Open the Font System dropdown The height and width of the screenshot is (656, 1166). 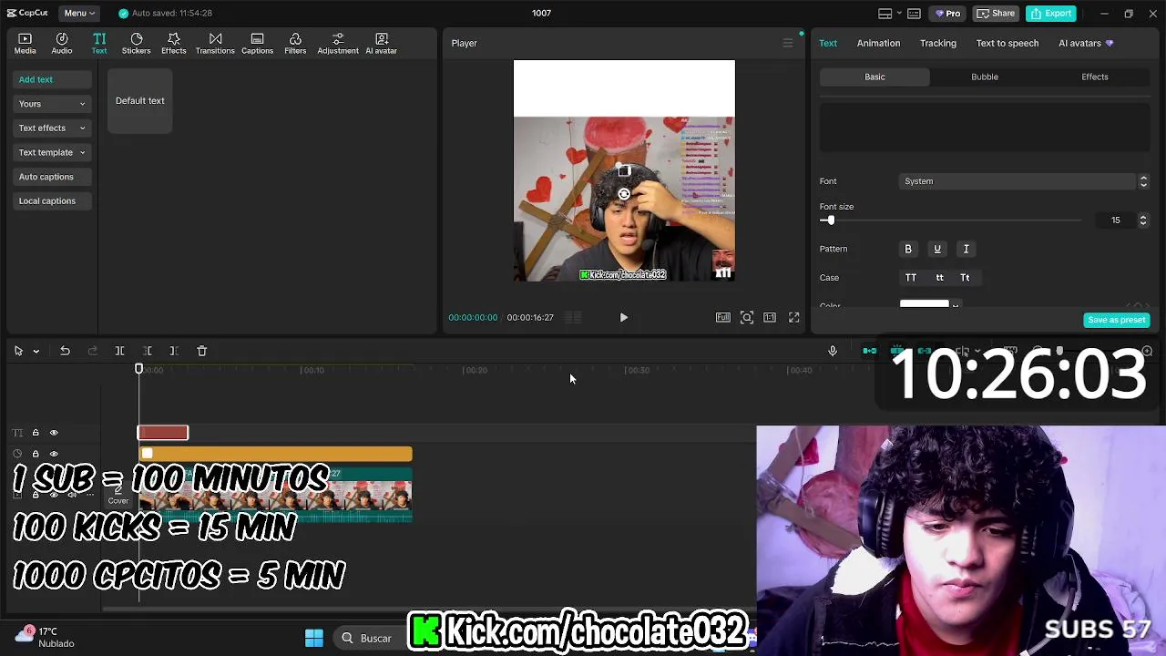1024,181
